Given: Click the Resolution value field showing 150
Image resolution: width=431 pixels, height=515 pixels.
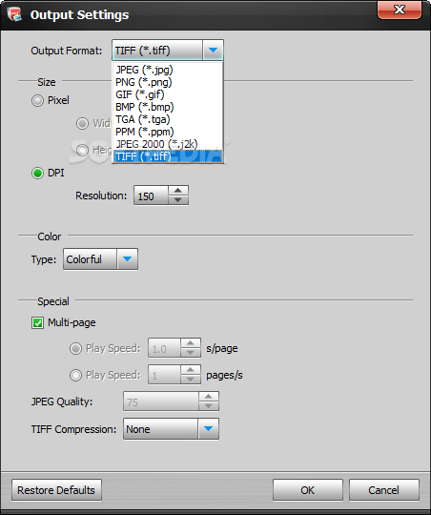Looking at the screenshot, I should 151,196.
